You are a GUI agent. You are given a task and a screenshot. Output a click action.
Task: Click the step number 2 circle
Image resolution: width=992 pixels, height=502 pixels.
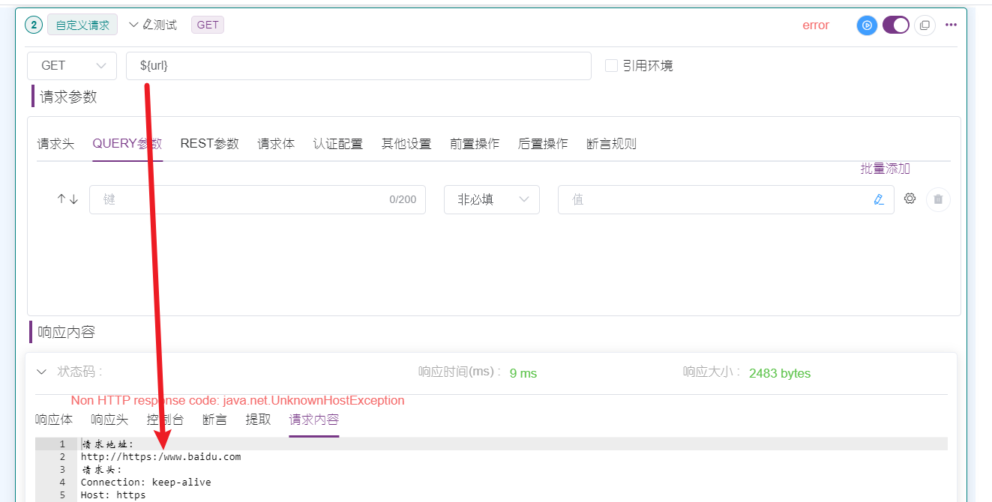[x=34, y=25]
